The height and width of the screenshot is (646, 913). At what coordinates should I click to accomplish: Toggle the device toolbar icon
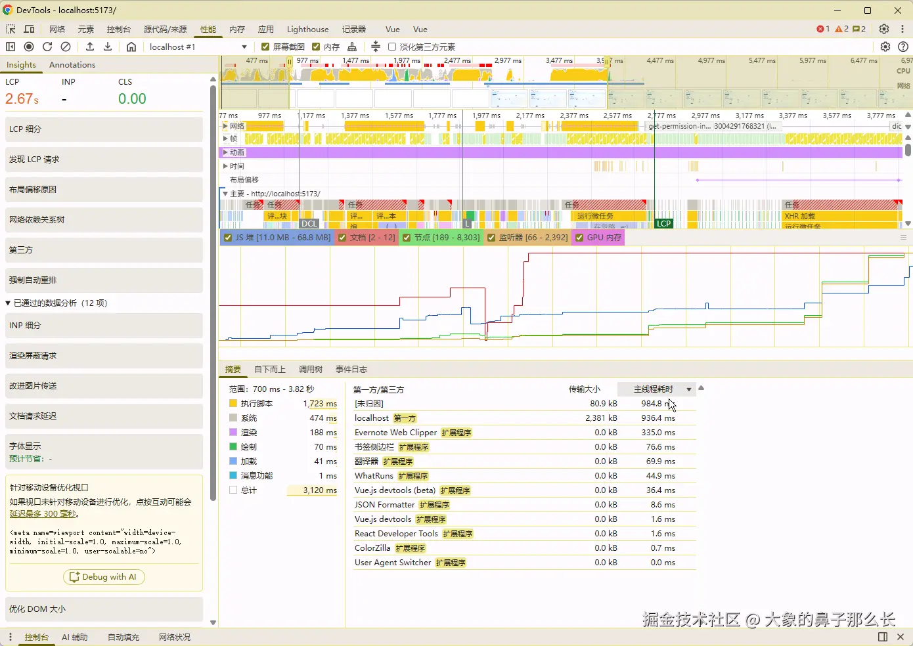[29, 29]
